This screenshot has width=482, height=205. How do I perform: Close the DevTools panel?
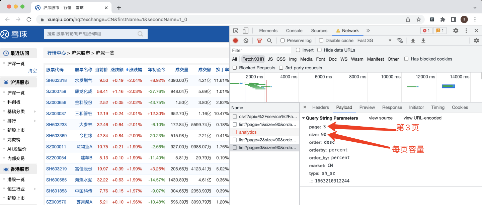click(476, 30)
